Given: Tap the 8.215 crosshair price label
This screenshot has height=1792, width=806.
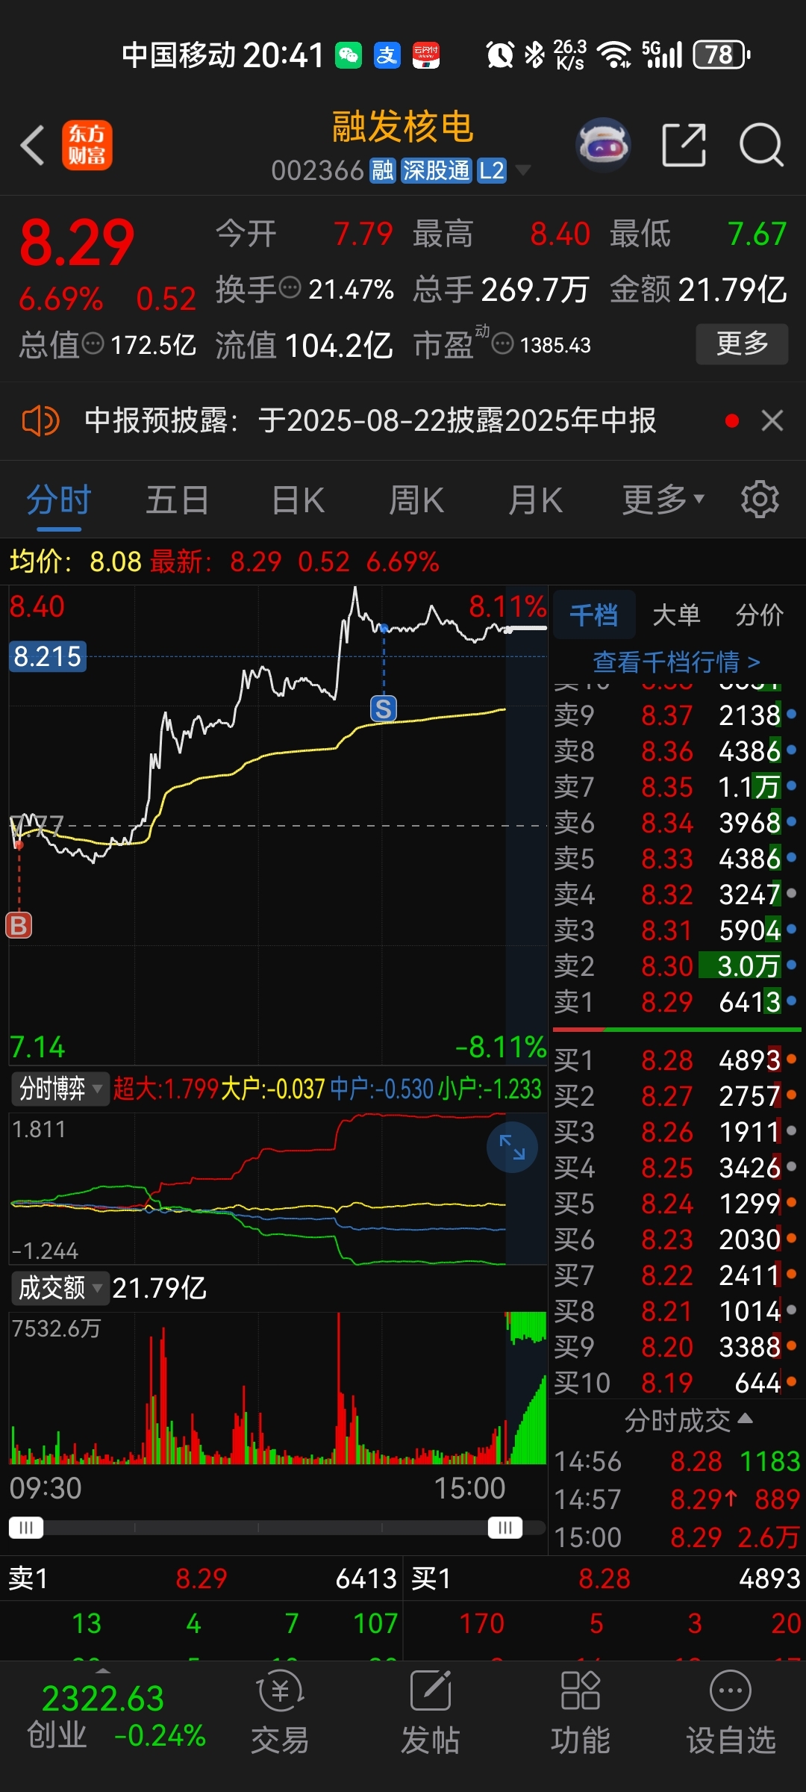Looking at the screenshot, I should 47,656.
